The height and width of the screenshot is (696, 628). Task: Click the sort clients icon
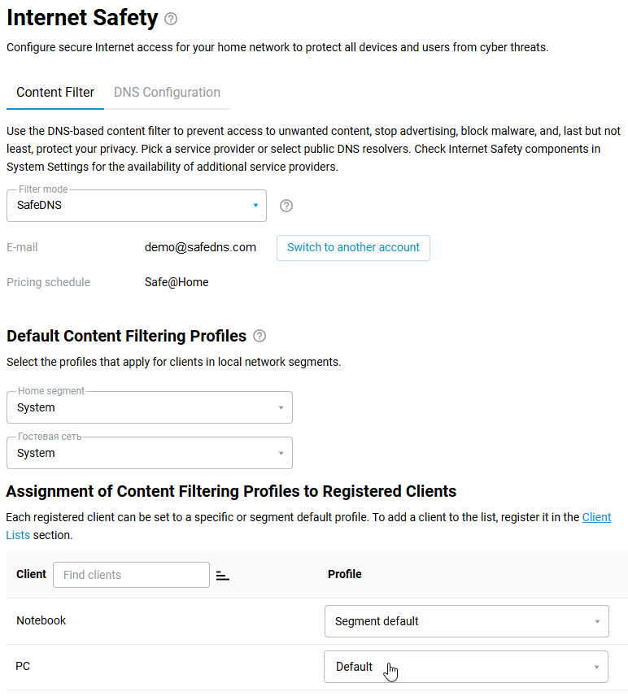(223, 576)
